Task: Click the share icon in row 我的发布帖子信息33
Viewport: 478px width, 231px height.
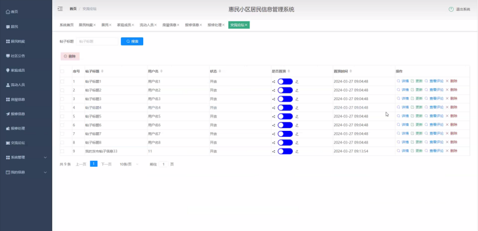Action: coord(274,152)
